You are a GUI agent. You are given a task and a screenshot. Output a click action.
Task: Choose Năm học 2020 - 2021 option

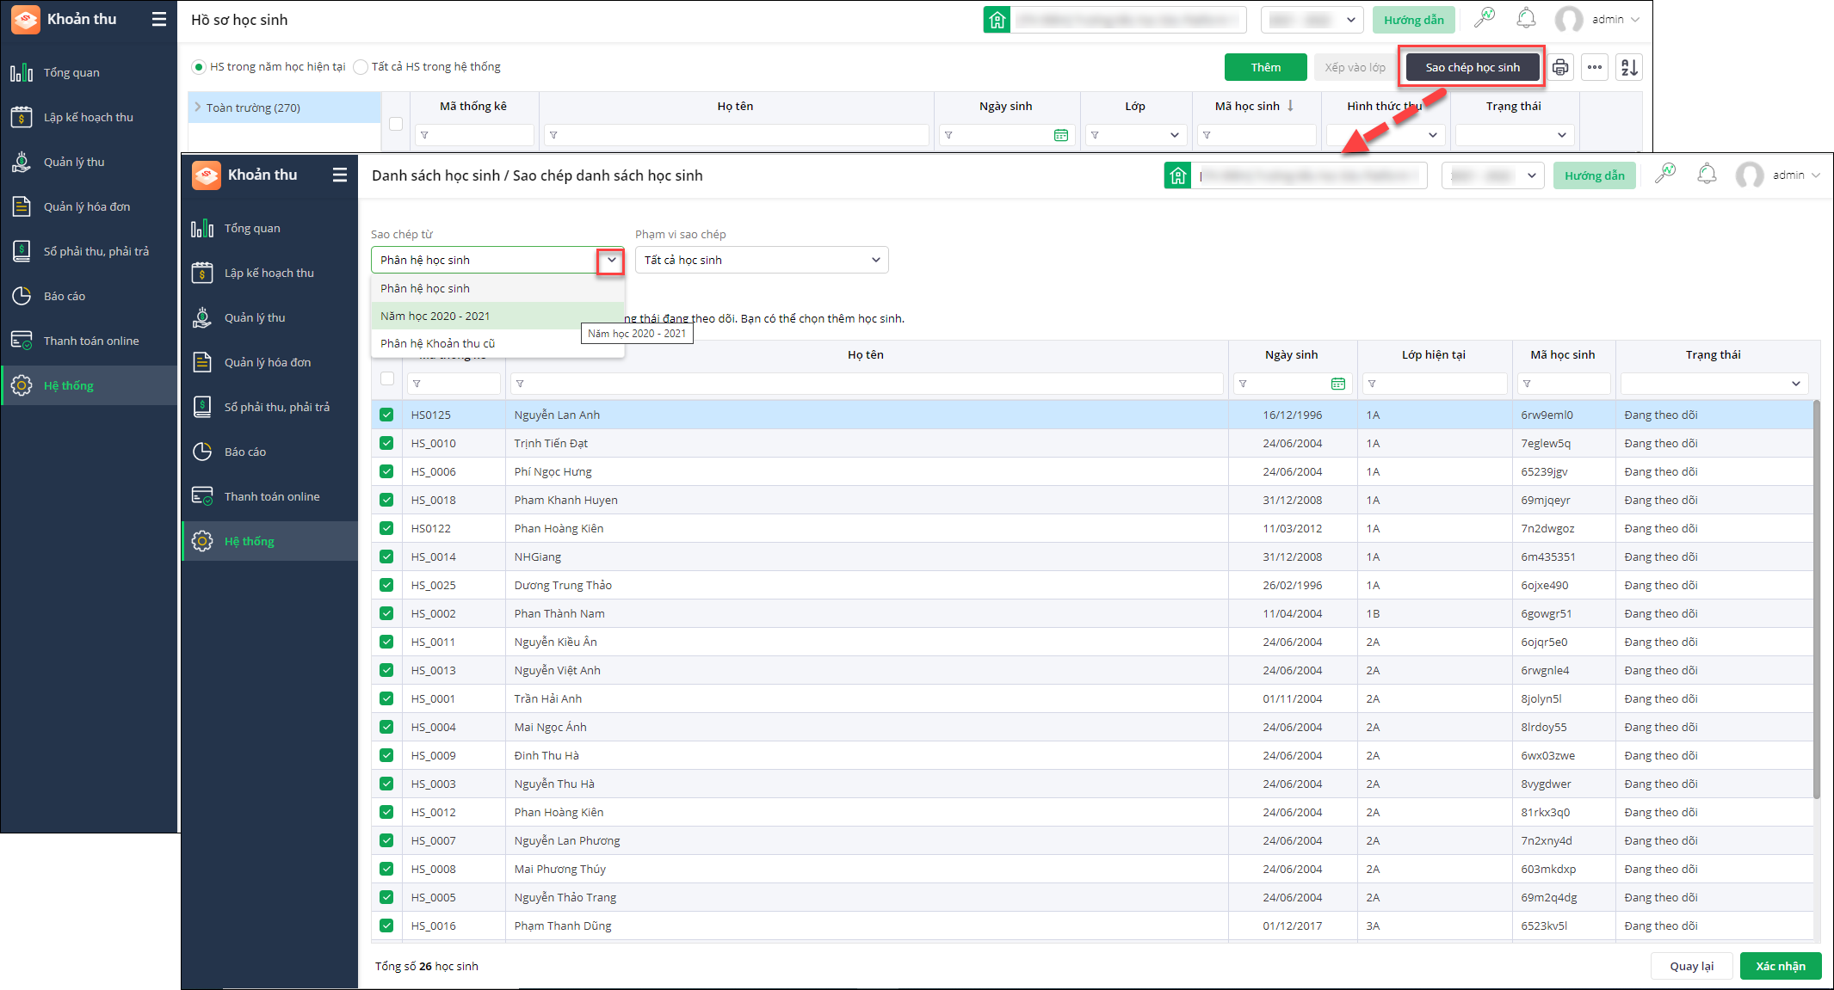pyautogui.click(x=435, y=316)
